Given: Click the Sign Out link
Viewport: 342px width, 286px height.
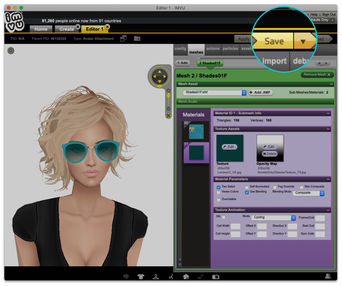Looking at the screenshot, I should click(x=329, y=14).
